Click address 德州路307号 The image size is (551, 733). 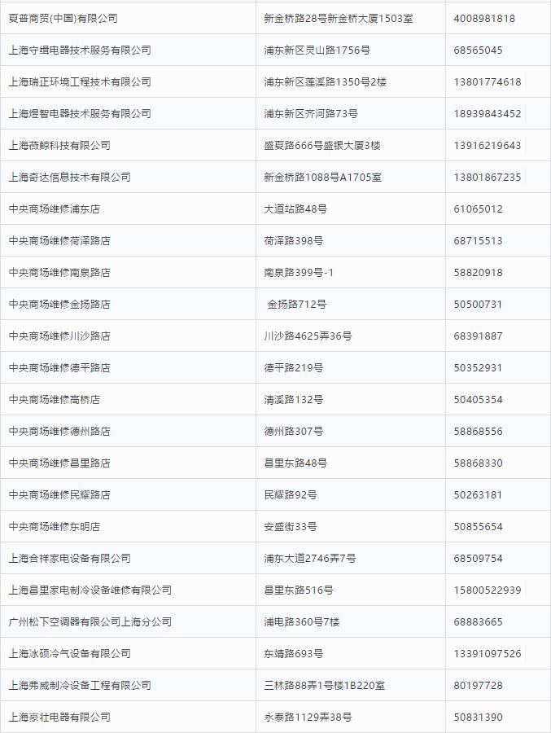point(294,432)
